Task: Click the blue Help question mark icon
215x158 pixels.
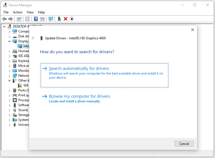Action: tap(36, 19)
